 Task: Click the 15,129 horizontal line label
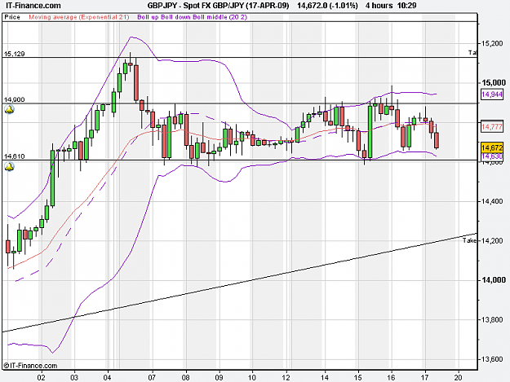click(x=15, y=54)
